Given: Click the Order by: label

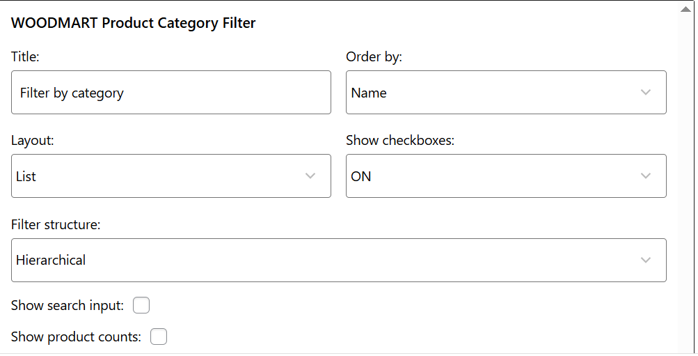Looking at the screenshot, I should click(374, 56).
